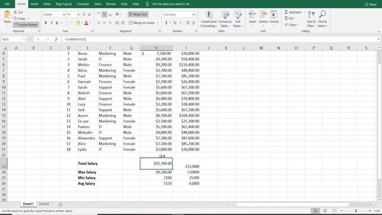Open the Name Box dropdown
This screenshot has height=215, width=382.
(24, 39)
